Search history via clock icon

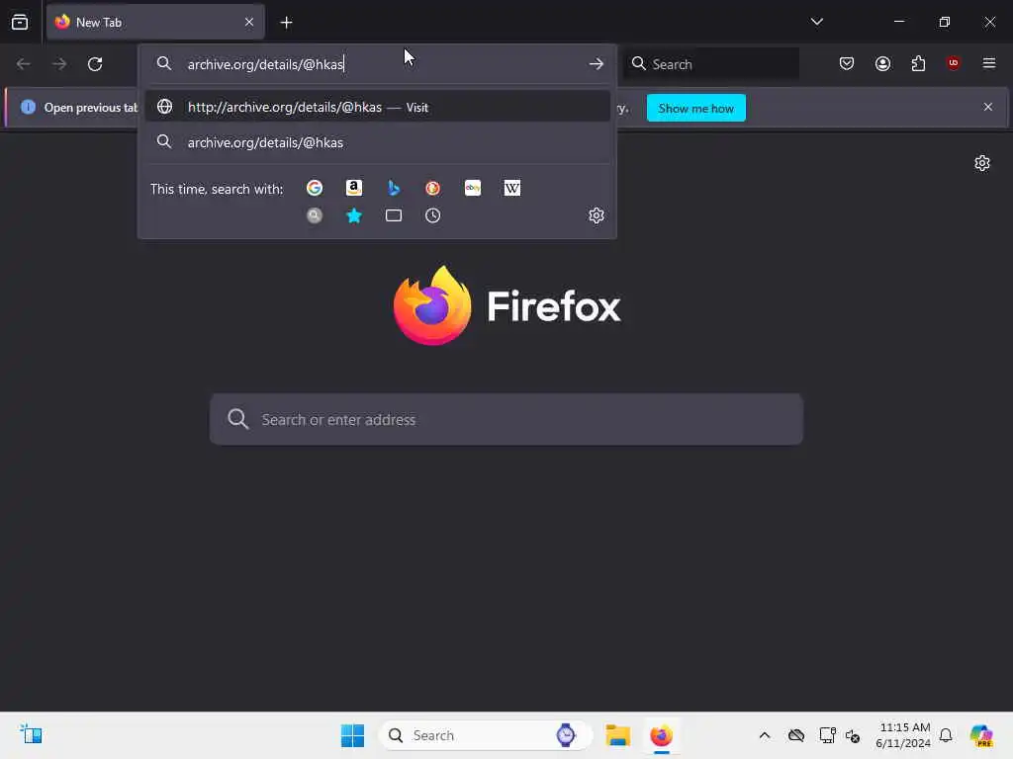point(433,215)
